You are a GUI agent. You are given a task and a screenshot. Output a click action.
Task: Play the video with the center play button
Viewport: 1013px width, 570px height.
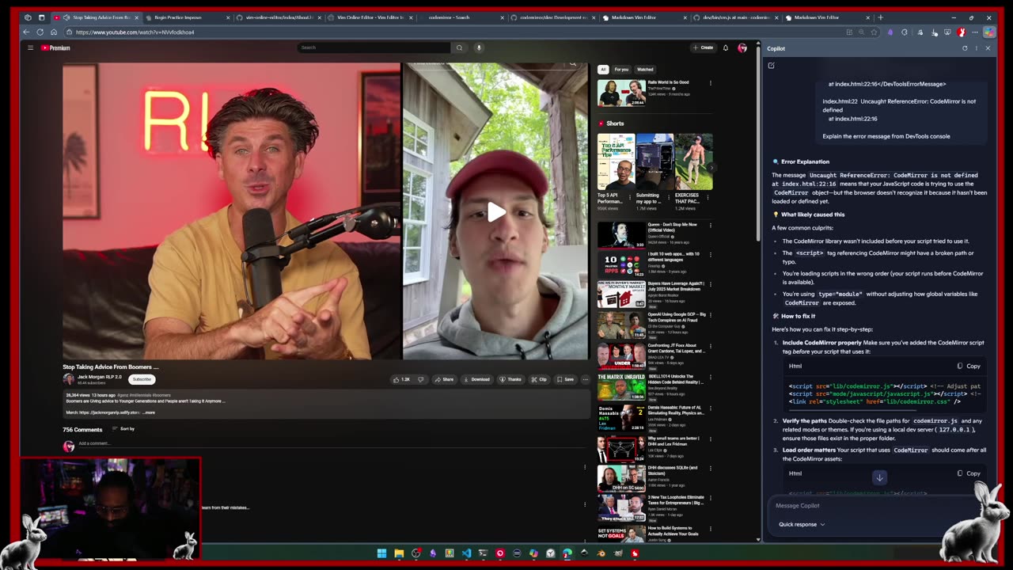(495, 211)
